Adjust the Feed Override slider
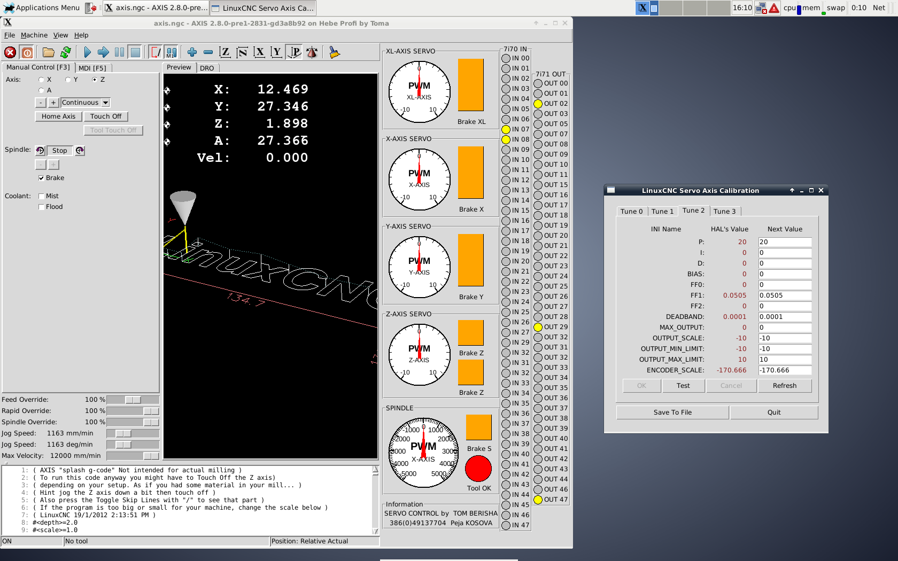The image size is (898, 561). pyautogui.click(x=133, y=400)
